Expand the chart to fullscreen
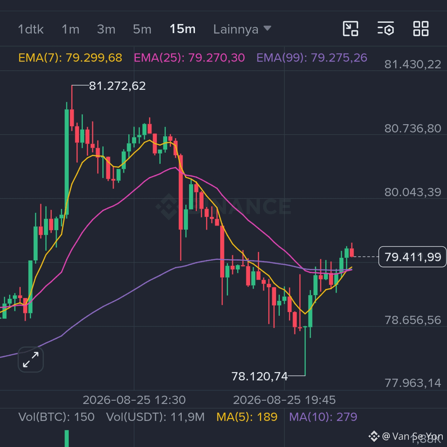Viewport: 447px width, 447px height. pos(31,360)
